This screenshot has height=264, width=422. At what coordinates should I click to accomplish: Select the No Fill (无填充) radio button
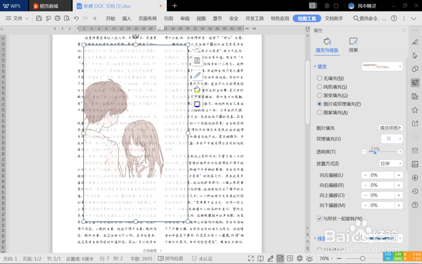pyautogui.click(x=319, y=78)
